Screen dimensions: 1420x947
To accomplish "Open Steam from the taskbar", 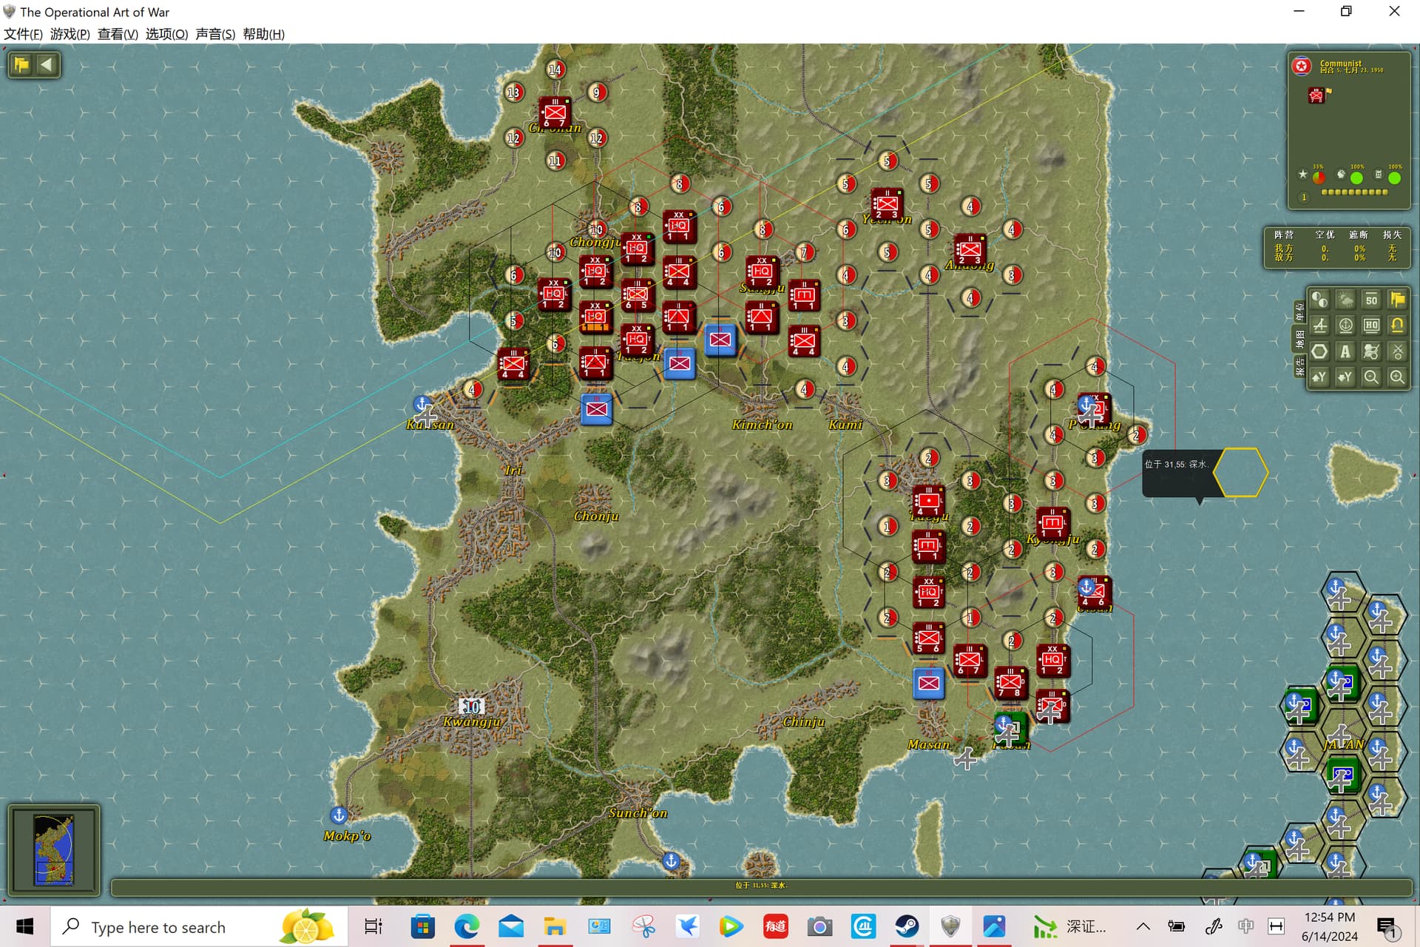I will pos(907,926).
